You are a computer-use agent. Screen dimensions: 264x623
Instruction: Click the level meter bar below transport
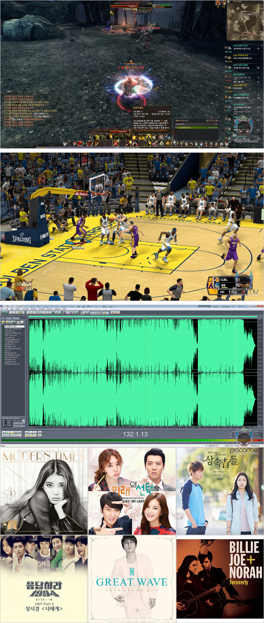(132, 441)
